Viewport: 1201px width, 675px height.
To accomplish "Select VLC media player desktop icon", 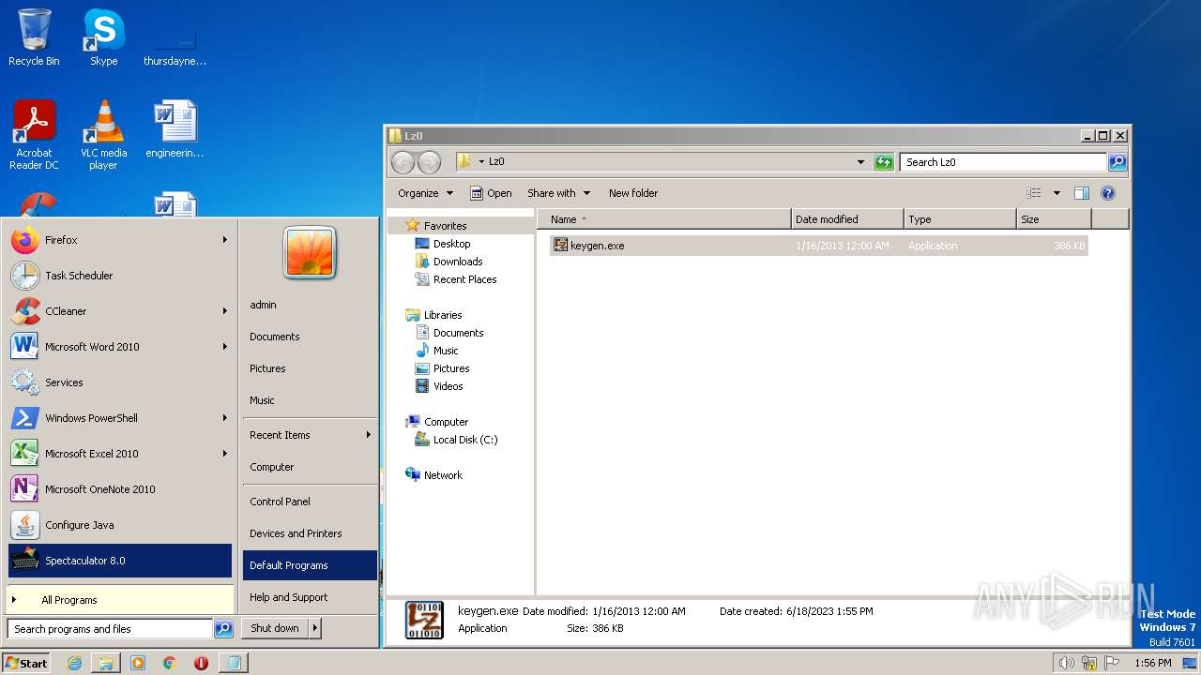I will (103, 135).
